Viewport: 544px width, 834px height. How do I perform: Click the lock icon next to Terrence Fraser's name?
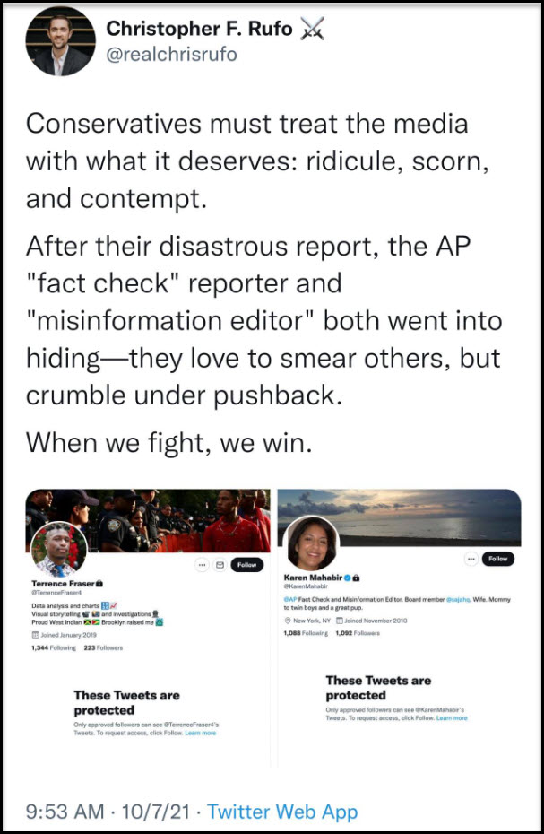(99, 584)
